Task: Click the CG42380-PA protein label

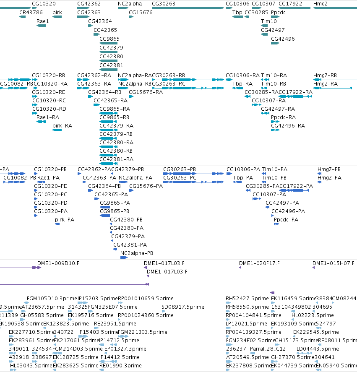Action: [127, 228]
